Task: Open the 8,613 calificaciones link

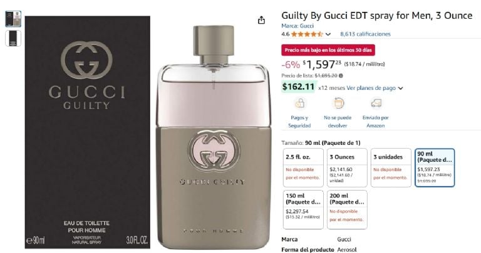Action: pos(365,34)
